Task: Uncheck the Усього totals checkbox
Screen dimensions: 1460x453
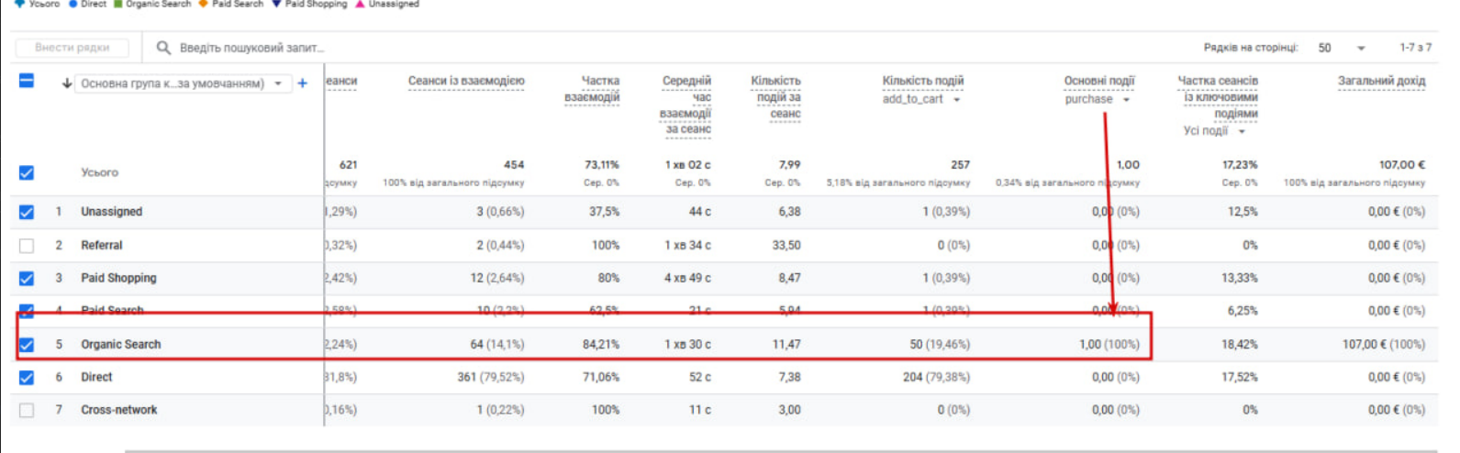Action: [27, 172]
